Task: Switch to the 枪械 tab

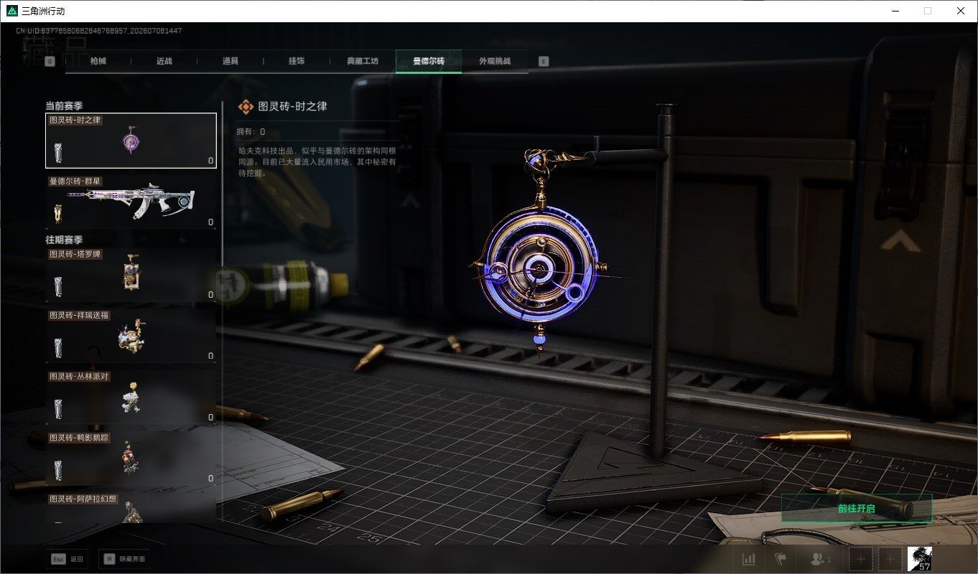Action: pyautogui.click(x=98, y=62)
